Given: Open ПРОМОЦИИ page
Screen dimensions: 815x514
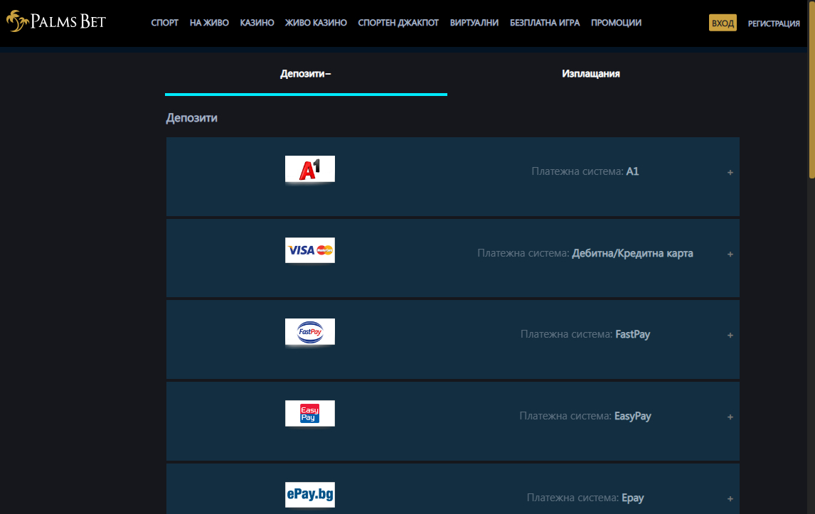Looking at the screenshot, I should pos(616,23).
